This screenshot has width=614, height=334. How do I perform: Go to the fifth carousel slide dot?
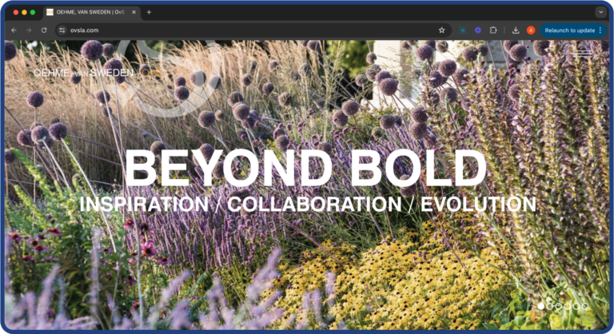click(576, 306)
